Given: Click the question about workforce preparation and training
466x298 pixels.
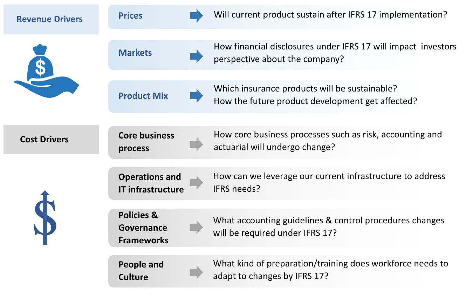Looking at the screenshot, I should pos(330,269).
